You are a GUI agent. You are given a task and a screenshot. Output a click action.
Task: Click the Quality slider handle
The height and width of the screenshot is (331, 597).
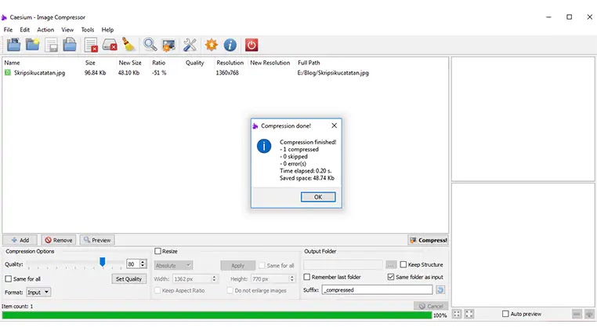point(102,262)
